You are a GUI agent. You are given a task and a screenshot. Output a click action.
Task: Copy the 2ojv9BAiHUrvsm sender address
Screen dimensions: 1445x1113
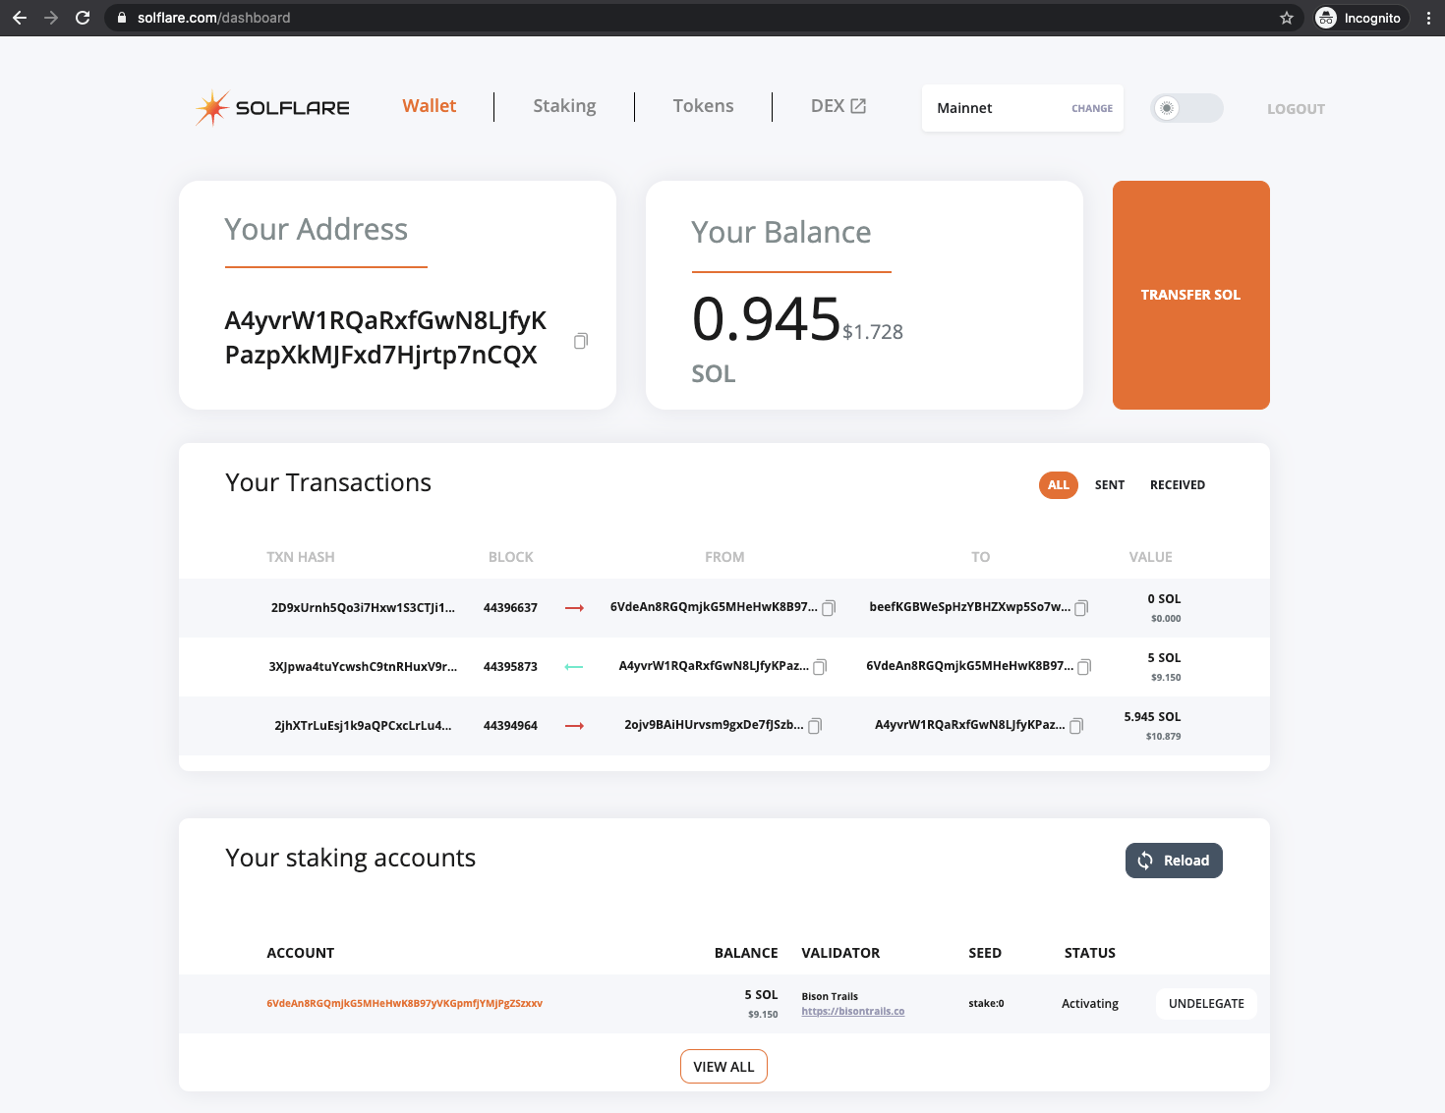pyautogui.click(x=815, y=726)
